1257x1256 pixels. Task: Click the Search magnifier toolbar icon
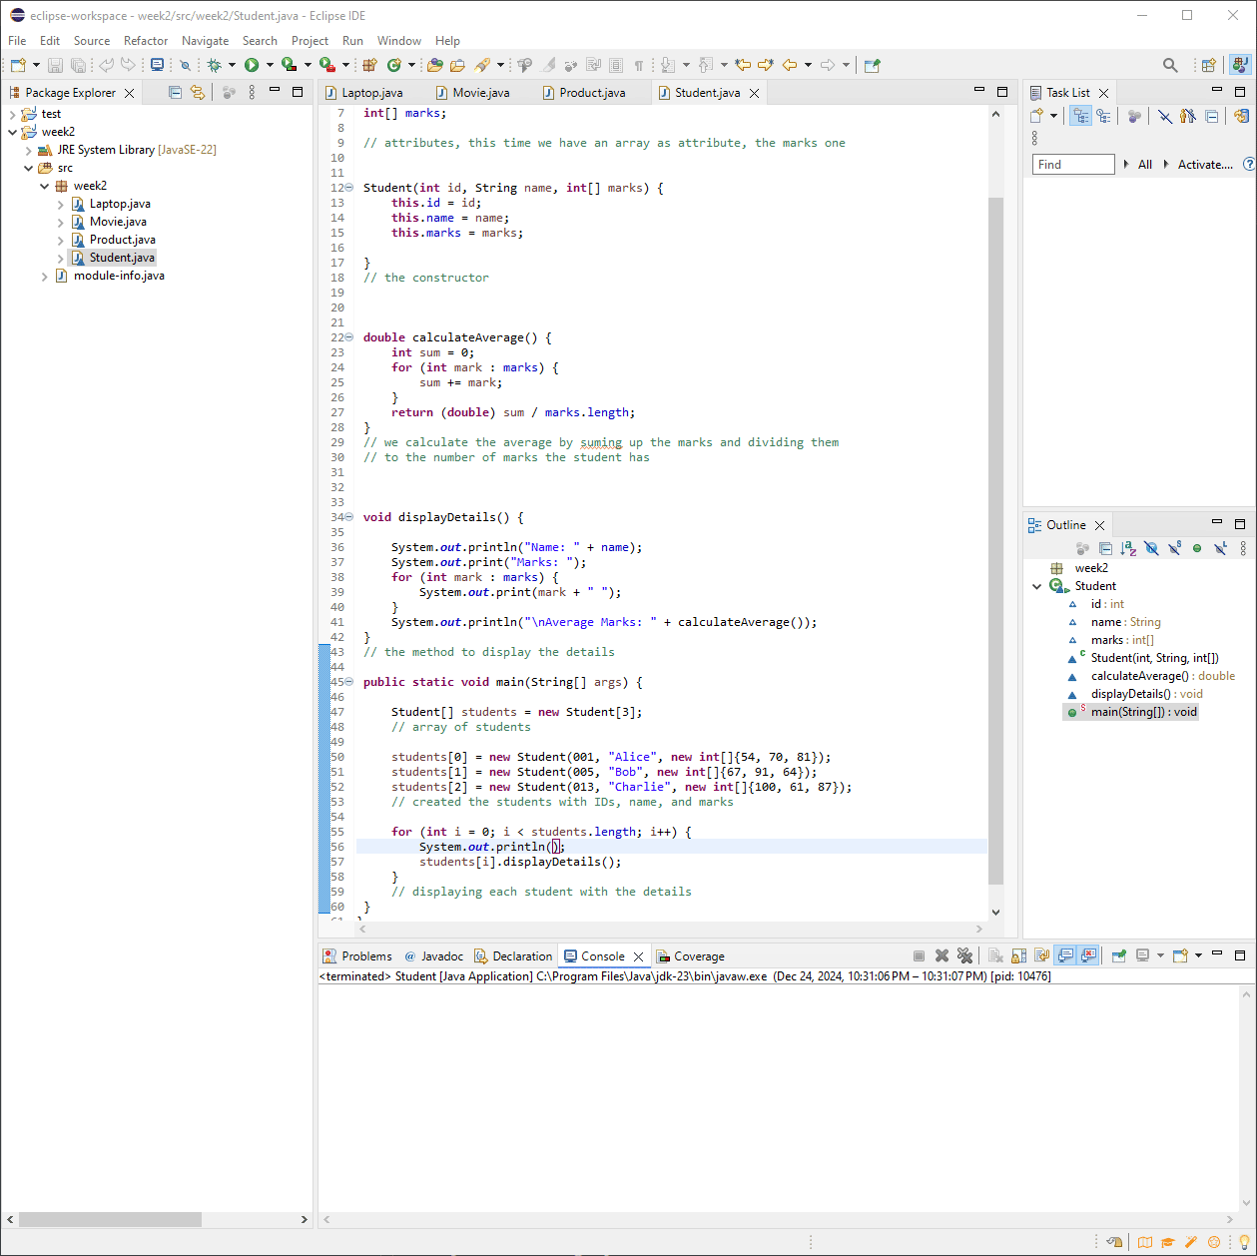click(x=1170, y=65)
